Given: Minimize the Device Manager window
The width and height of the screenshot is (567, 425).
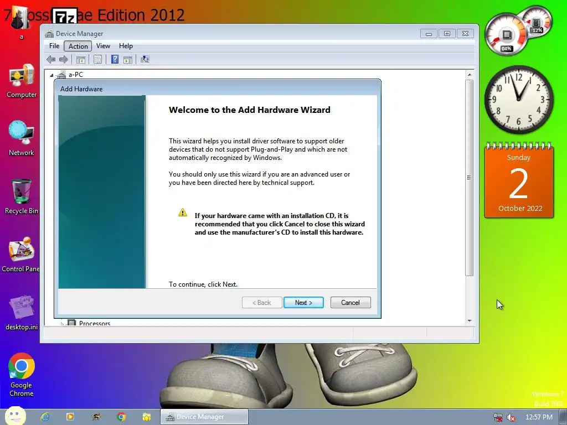Looking at the screenshot, I should (x=429, y=34).
